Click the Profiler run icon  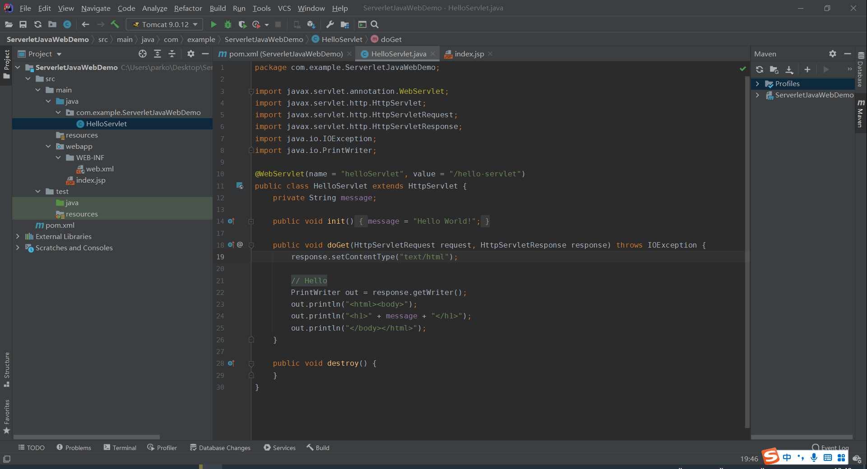pos(256,24)
